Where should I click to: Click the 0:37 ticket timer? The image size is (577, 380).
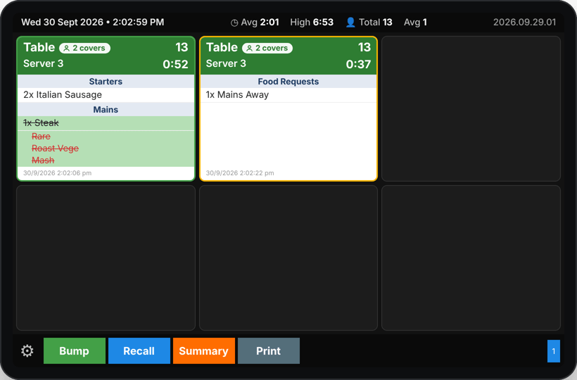tap(358, 64)
